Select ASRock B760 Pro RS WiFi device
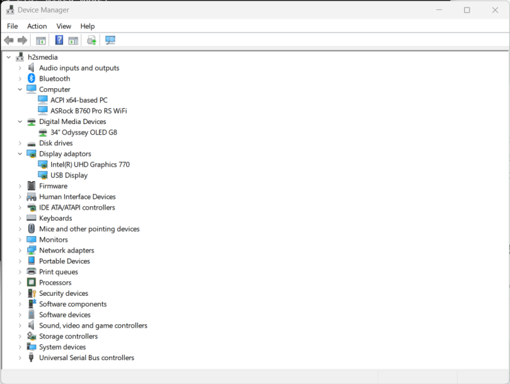Screen dimensions: 510x384 (88, 111)
